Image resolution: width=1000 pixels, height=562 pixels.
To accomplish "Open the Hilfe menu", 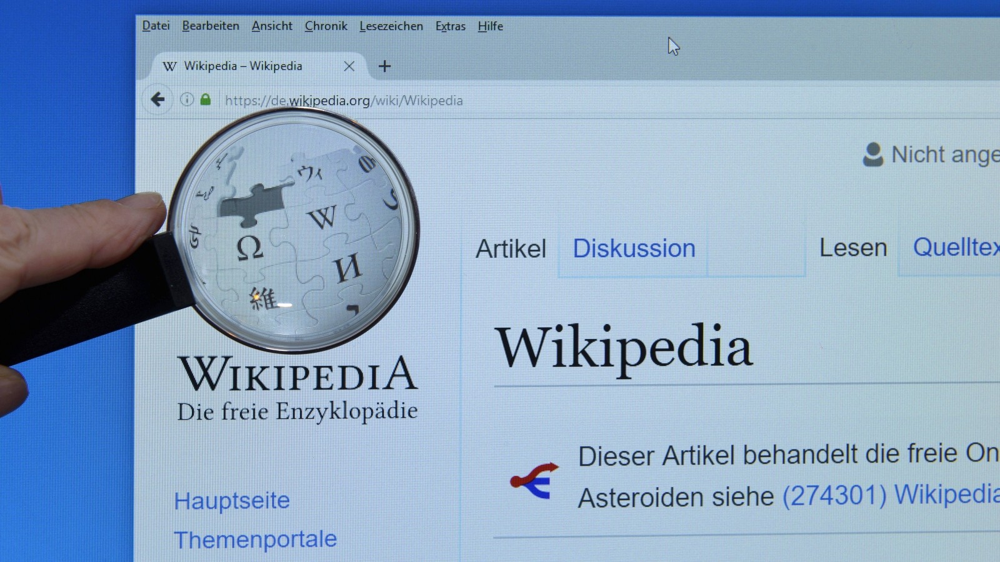I will [x=490, y=26].
